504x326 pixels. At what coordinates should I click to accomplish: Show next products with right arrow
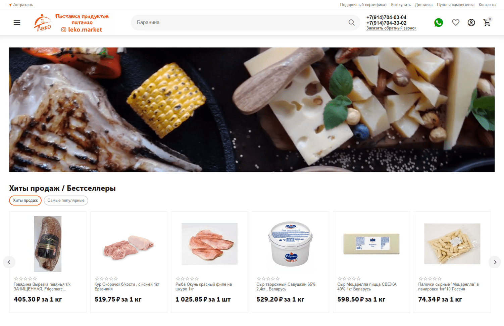(495, 262)
